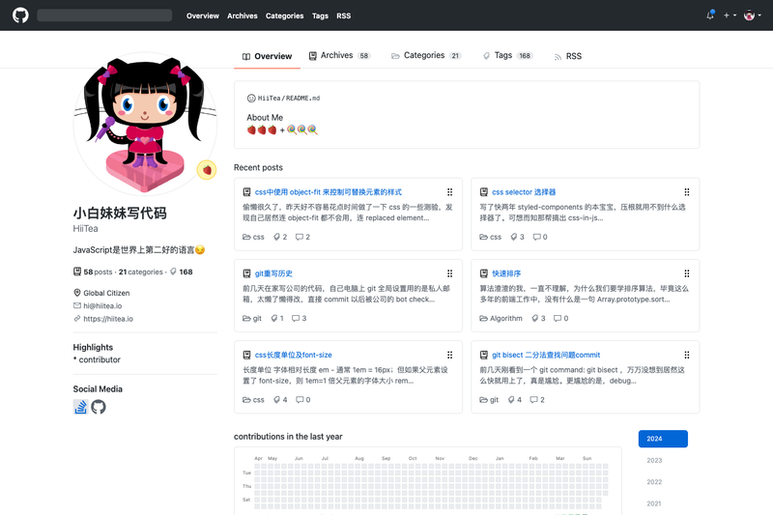
Task: Click the 58 posts link in sidebar
Action: (93, 272)
